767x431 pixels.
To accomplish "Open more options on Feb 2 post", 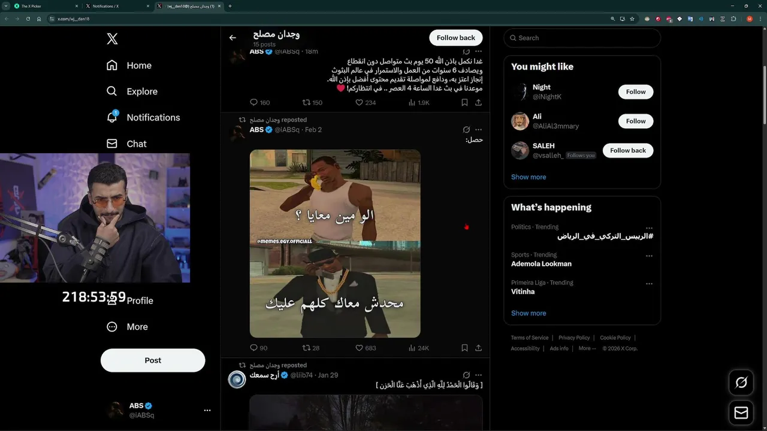I will pyautogui.click(x=478, y=130).
